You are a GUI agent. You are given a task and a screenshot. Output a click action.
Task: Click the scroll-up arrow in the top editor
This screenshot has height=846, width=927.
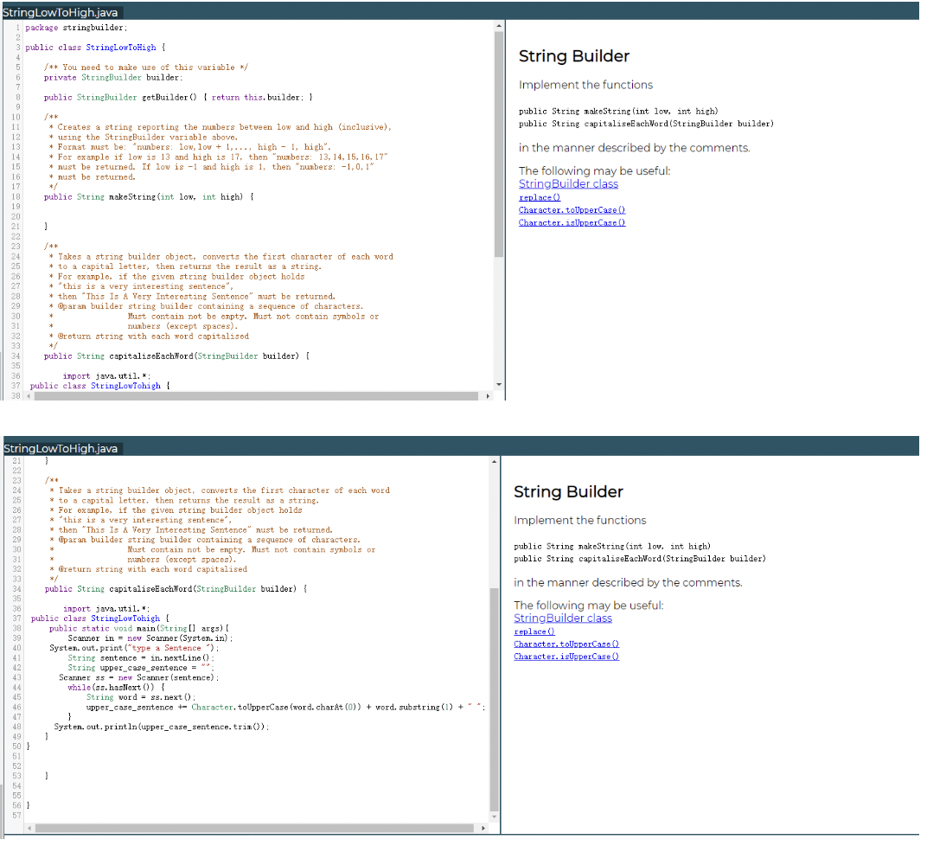tap(499, 26)
